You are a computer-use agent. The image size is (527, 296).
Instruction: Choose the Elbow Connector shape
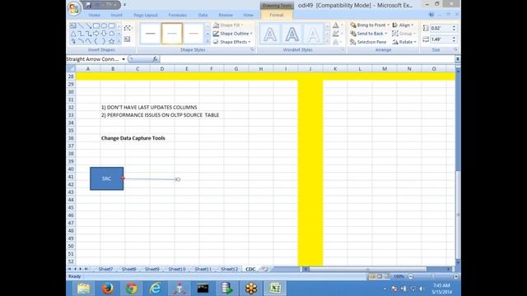pos(81,34)
